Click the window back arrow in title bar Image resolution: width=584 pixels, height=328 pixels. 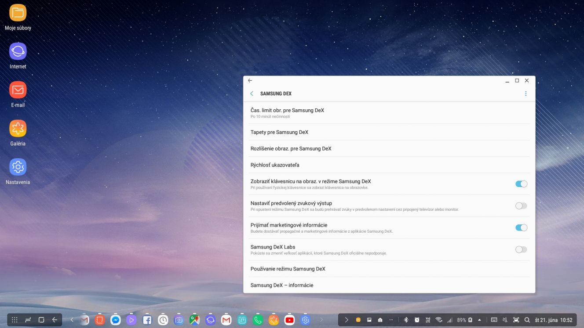click(x=250, y=80)
